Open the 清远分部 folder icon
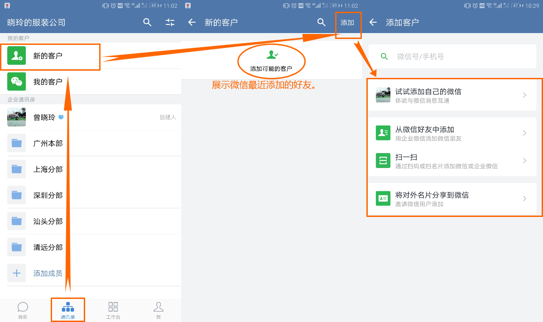This screenshot has height=322, width=543. [x=17, y=247]
